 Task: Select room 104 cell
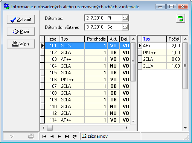coord(52,66)
